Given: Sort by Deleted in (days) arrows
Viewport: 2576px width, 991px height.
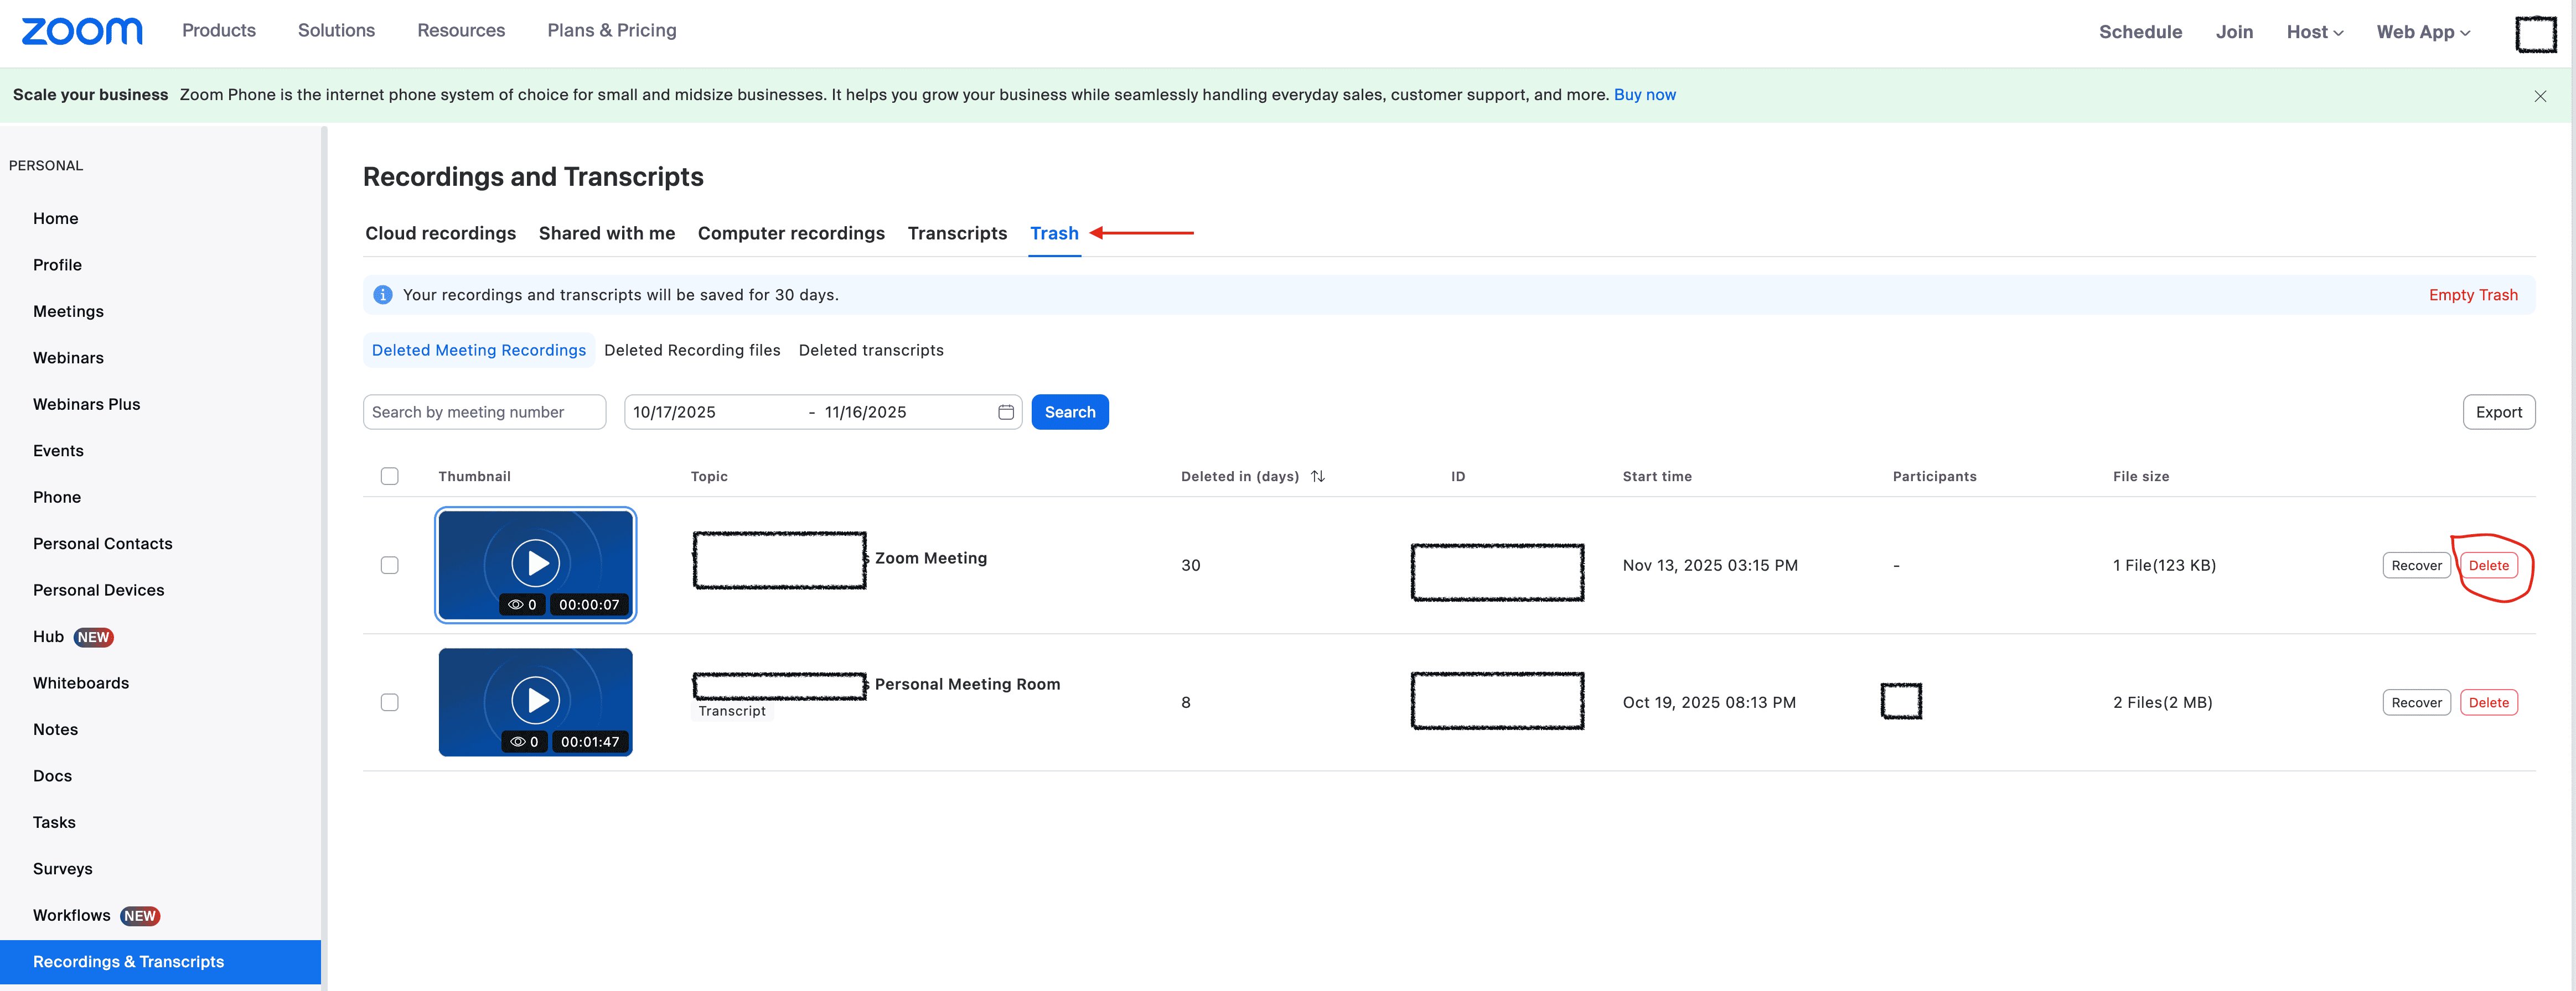Looking at the screenshot, I should click(x=1317, y=477).
